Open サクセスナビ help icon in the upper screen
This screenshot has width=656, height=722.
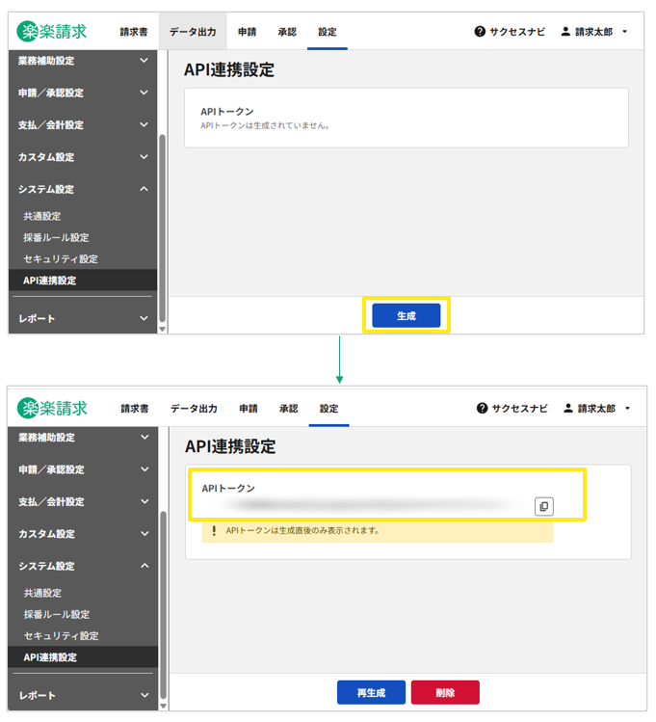click(x=480, y=32)
